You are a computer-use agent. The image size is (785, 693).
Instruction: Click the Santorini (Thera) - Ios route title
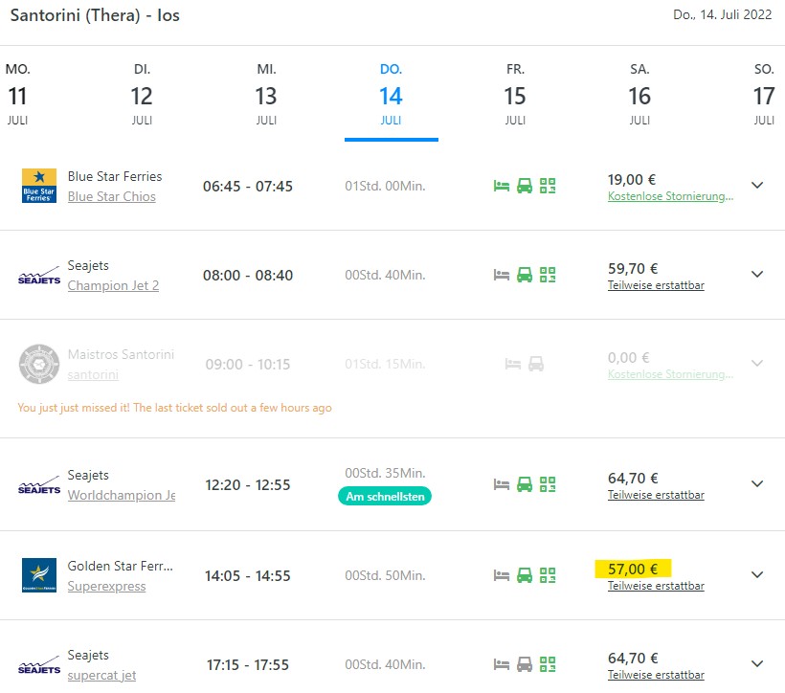pyautogui.click(x=95, y=15)
